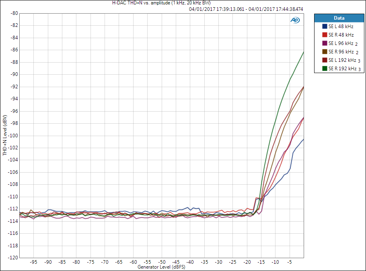Choose the SE L 96 kHz purple swatch
The image size is (366, 271).
[x=325, y=43]
